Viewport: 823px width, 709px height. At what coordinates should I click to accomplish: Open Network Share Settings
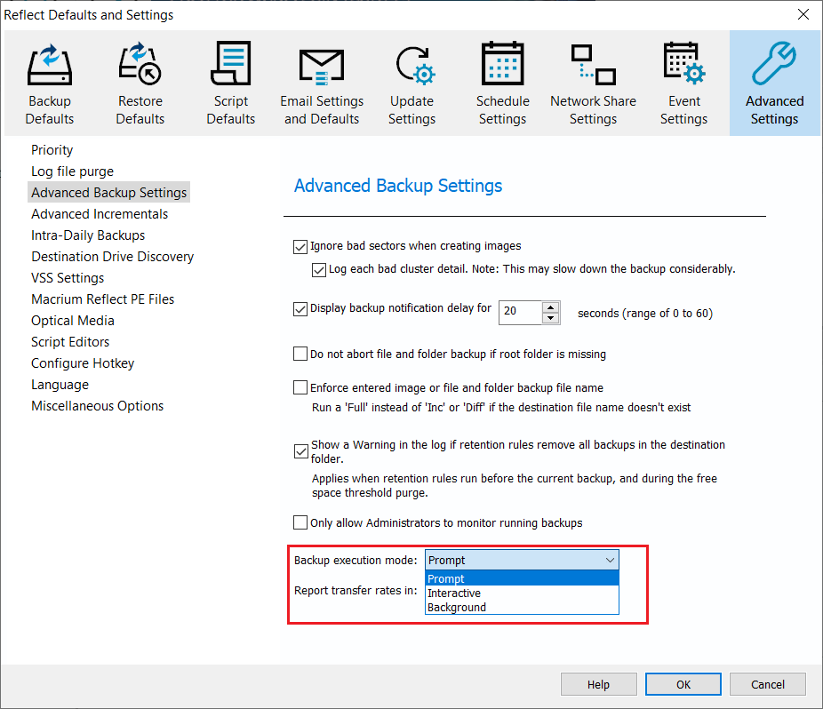click(593, 82)
